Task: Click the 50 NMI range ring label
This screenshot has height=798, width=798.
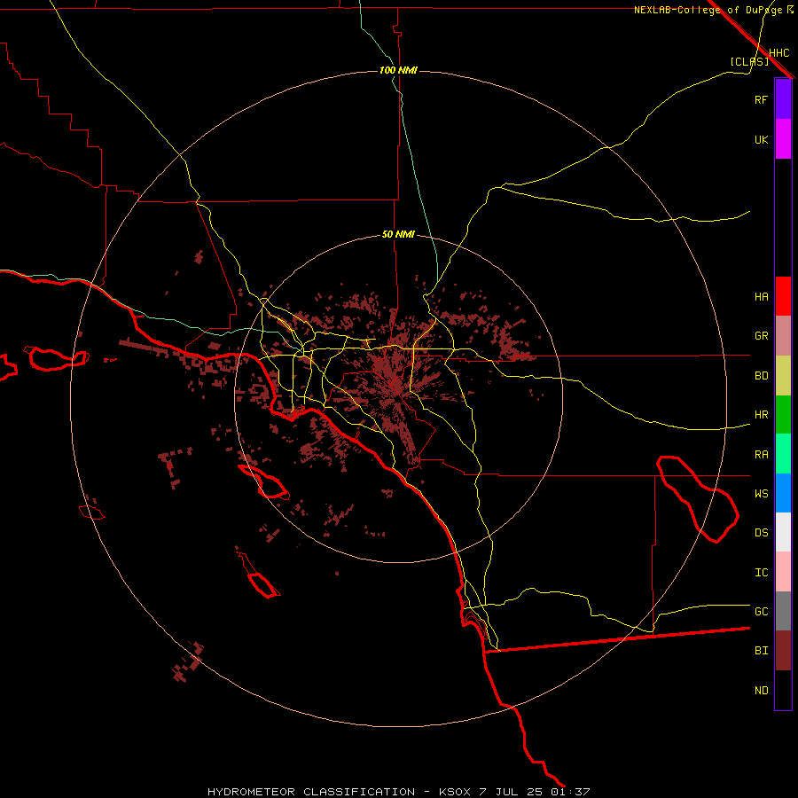Action: pos(398,234)
